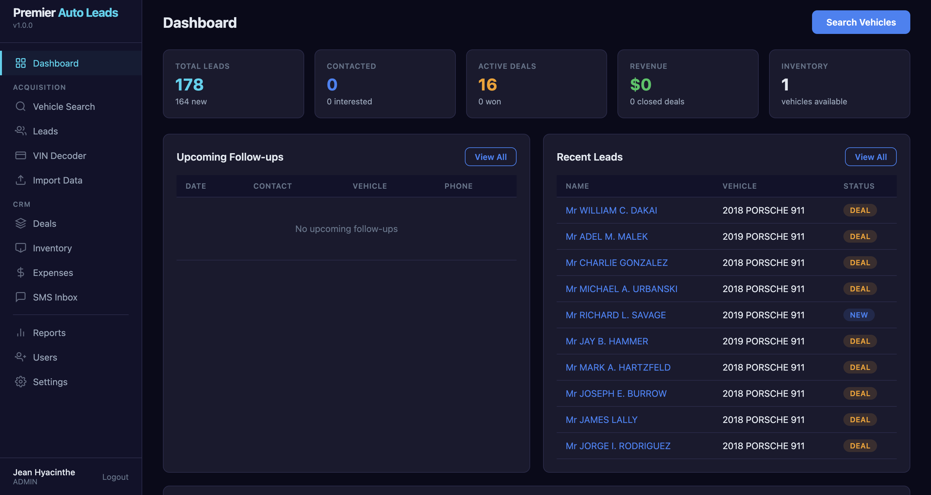Click the PHONE column header
Image resolution: width=931 pixels, height=495 pixels.
458,186
